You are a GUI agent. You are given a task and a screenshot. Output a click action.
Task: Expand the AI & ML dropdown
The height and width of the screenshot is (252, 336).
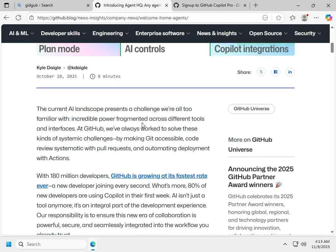[21, 33]
